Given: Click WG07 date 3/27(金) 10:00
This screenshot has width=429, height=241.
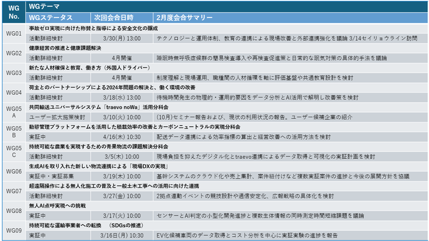Looking at the screenshot, I should [122, 196].
